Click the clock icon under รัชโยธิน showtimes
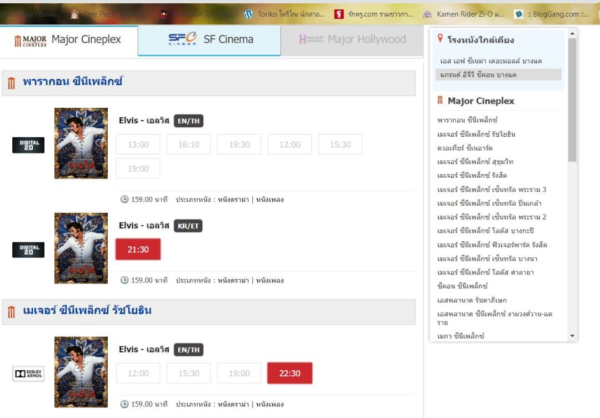This screenshot has height=418, width=600. click(124, 404)
